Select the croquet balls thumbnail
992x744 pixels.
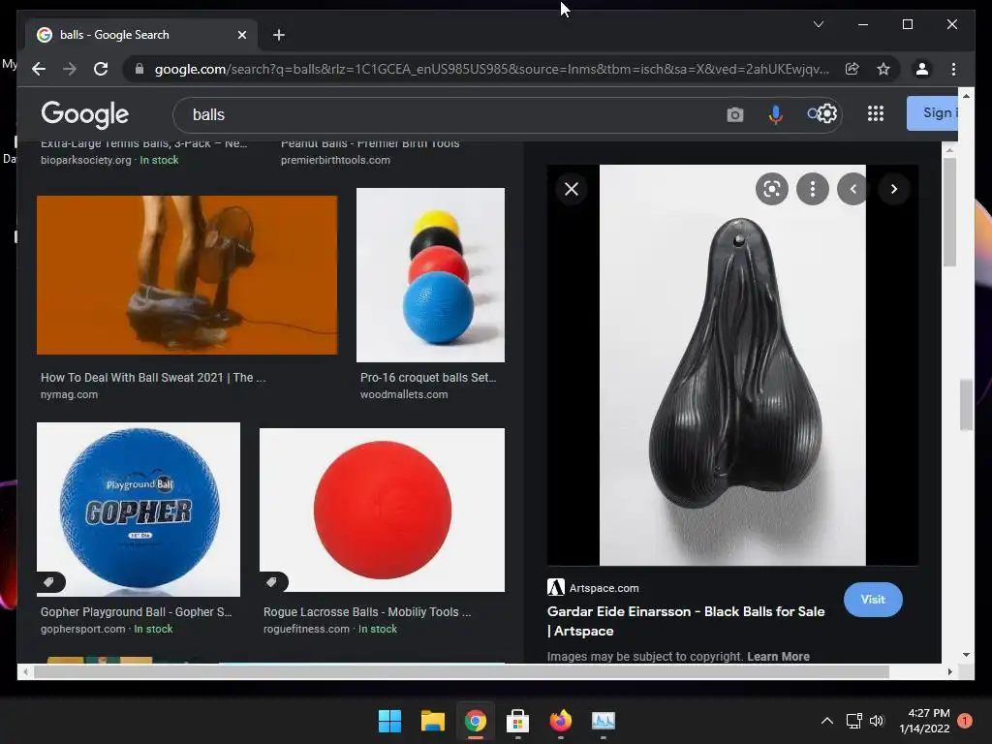coord(431,275)
